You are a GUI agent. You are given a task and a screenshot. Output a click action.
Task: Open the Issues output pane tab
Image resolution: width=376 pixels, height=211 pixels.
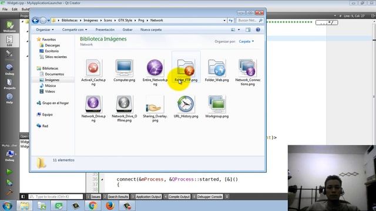pyautogui.click(x=93, y=197)
